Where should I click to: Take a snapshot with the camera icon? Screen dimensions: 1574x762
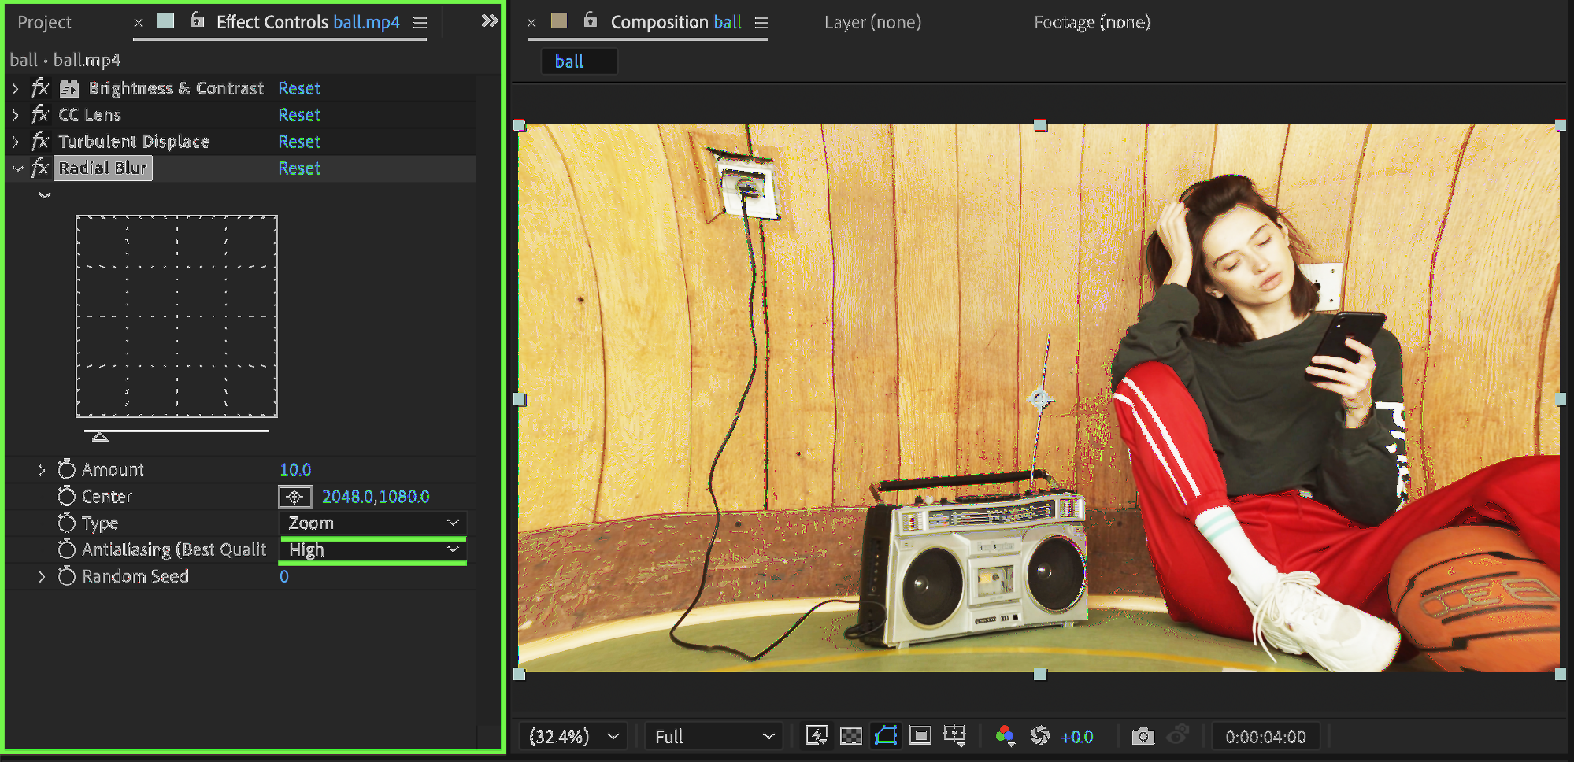[1143, 736]
